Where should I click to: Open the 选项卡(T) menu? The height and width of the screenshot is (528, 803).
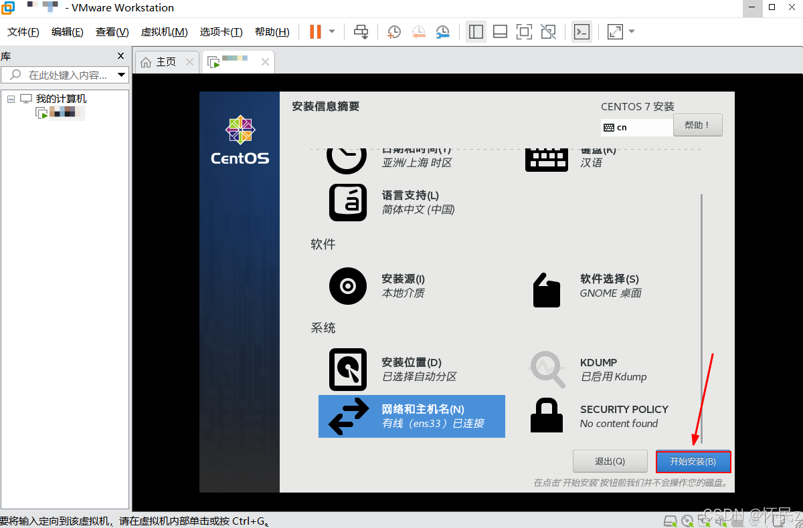221,32
